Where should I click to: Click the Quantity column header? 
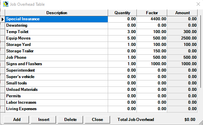click(122, 13)
